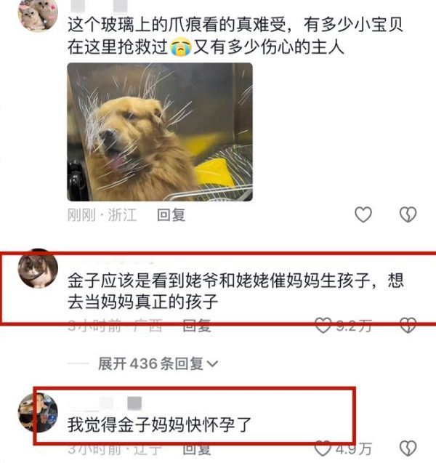The height and width of the screenshot is (463, 436).
Task: Open the cat avatar of second commenter
Action: coord(38,268)
